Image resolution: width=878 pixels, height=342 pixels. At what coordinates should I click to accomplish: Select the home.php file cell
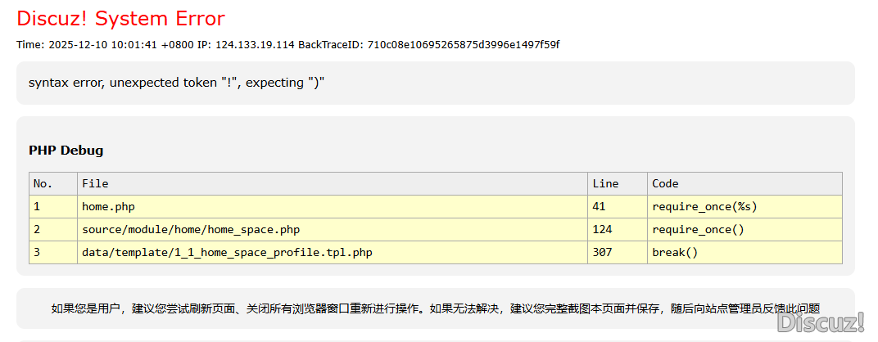pyautogui.click(x=108, y=207)
